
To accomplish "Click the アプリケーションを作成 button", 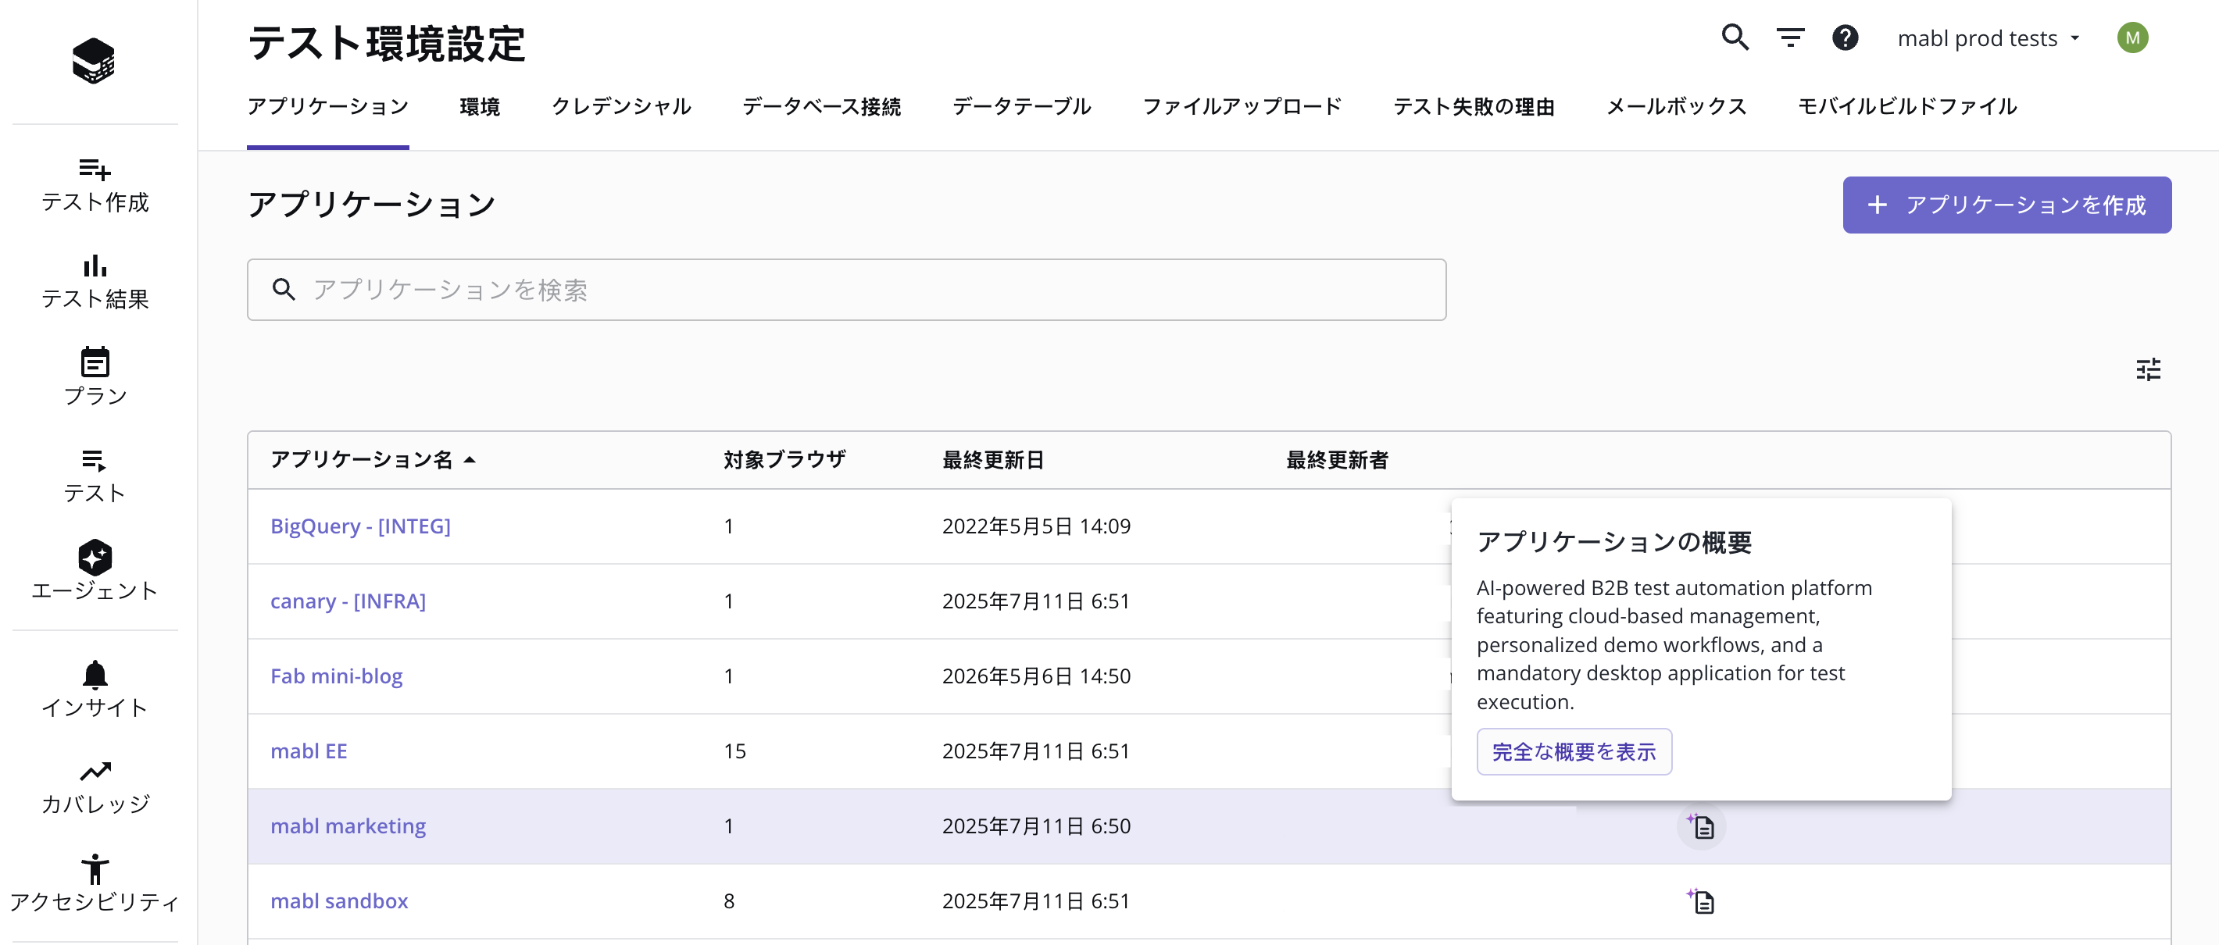I will coord(2007,205).
